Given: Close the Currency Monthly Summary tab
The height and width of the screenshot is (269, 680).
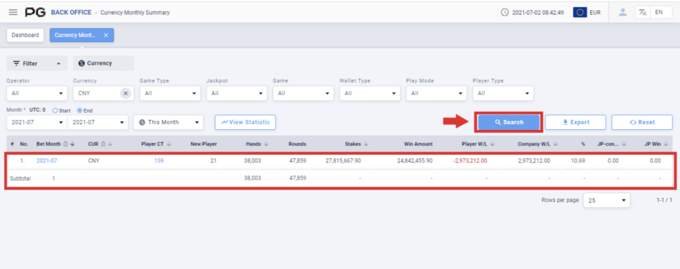Looking at the screenshot, I should point(106,35).
